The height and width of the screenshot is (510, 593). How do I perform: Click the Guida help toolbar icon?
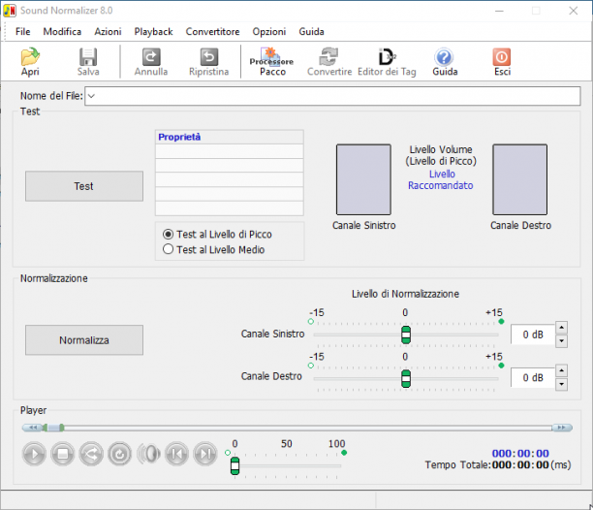445,62
